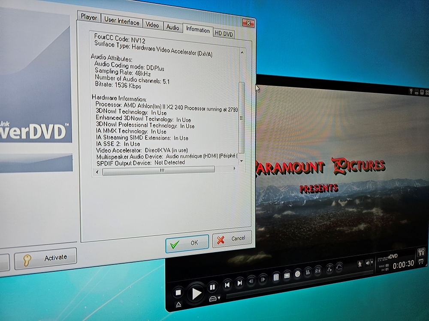Select 'SPDIF Output Device: Not Detected' line
The width and height of the screenshot is (429, 321).
coord(141,163)
